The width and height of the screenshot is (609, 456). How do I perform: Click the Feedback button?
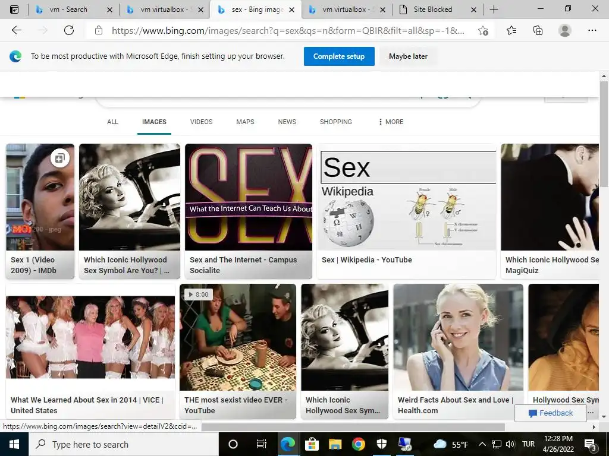(x=551, y=413)
